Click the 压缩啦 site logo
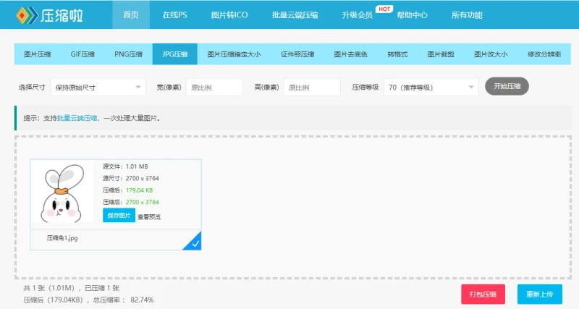The width and height of the screenshot is (579, 309). point(49,15)
